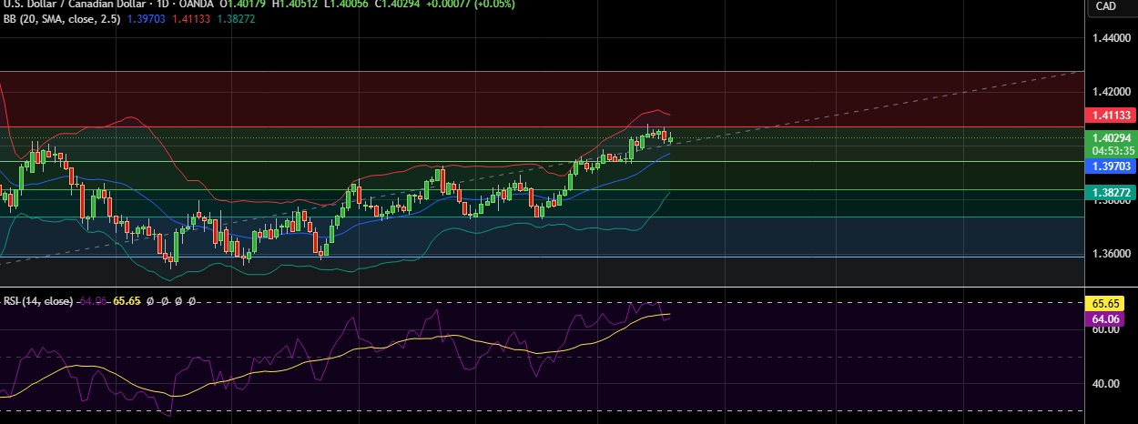Image resolution: width=1138 pixels, height=424 pixels.
Task: Click the teal 1.38272 price axis label
Action: tap(1110, 193)
